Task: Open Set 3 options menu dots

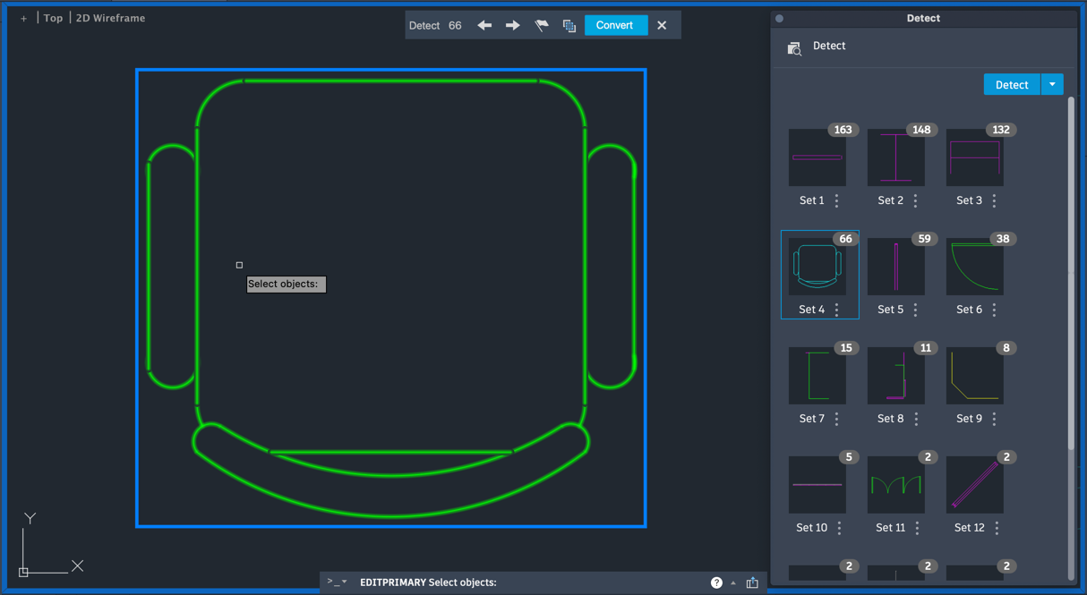Action: coord(995,200)
